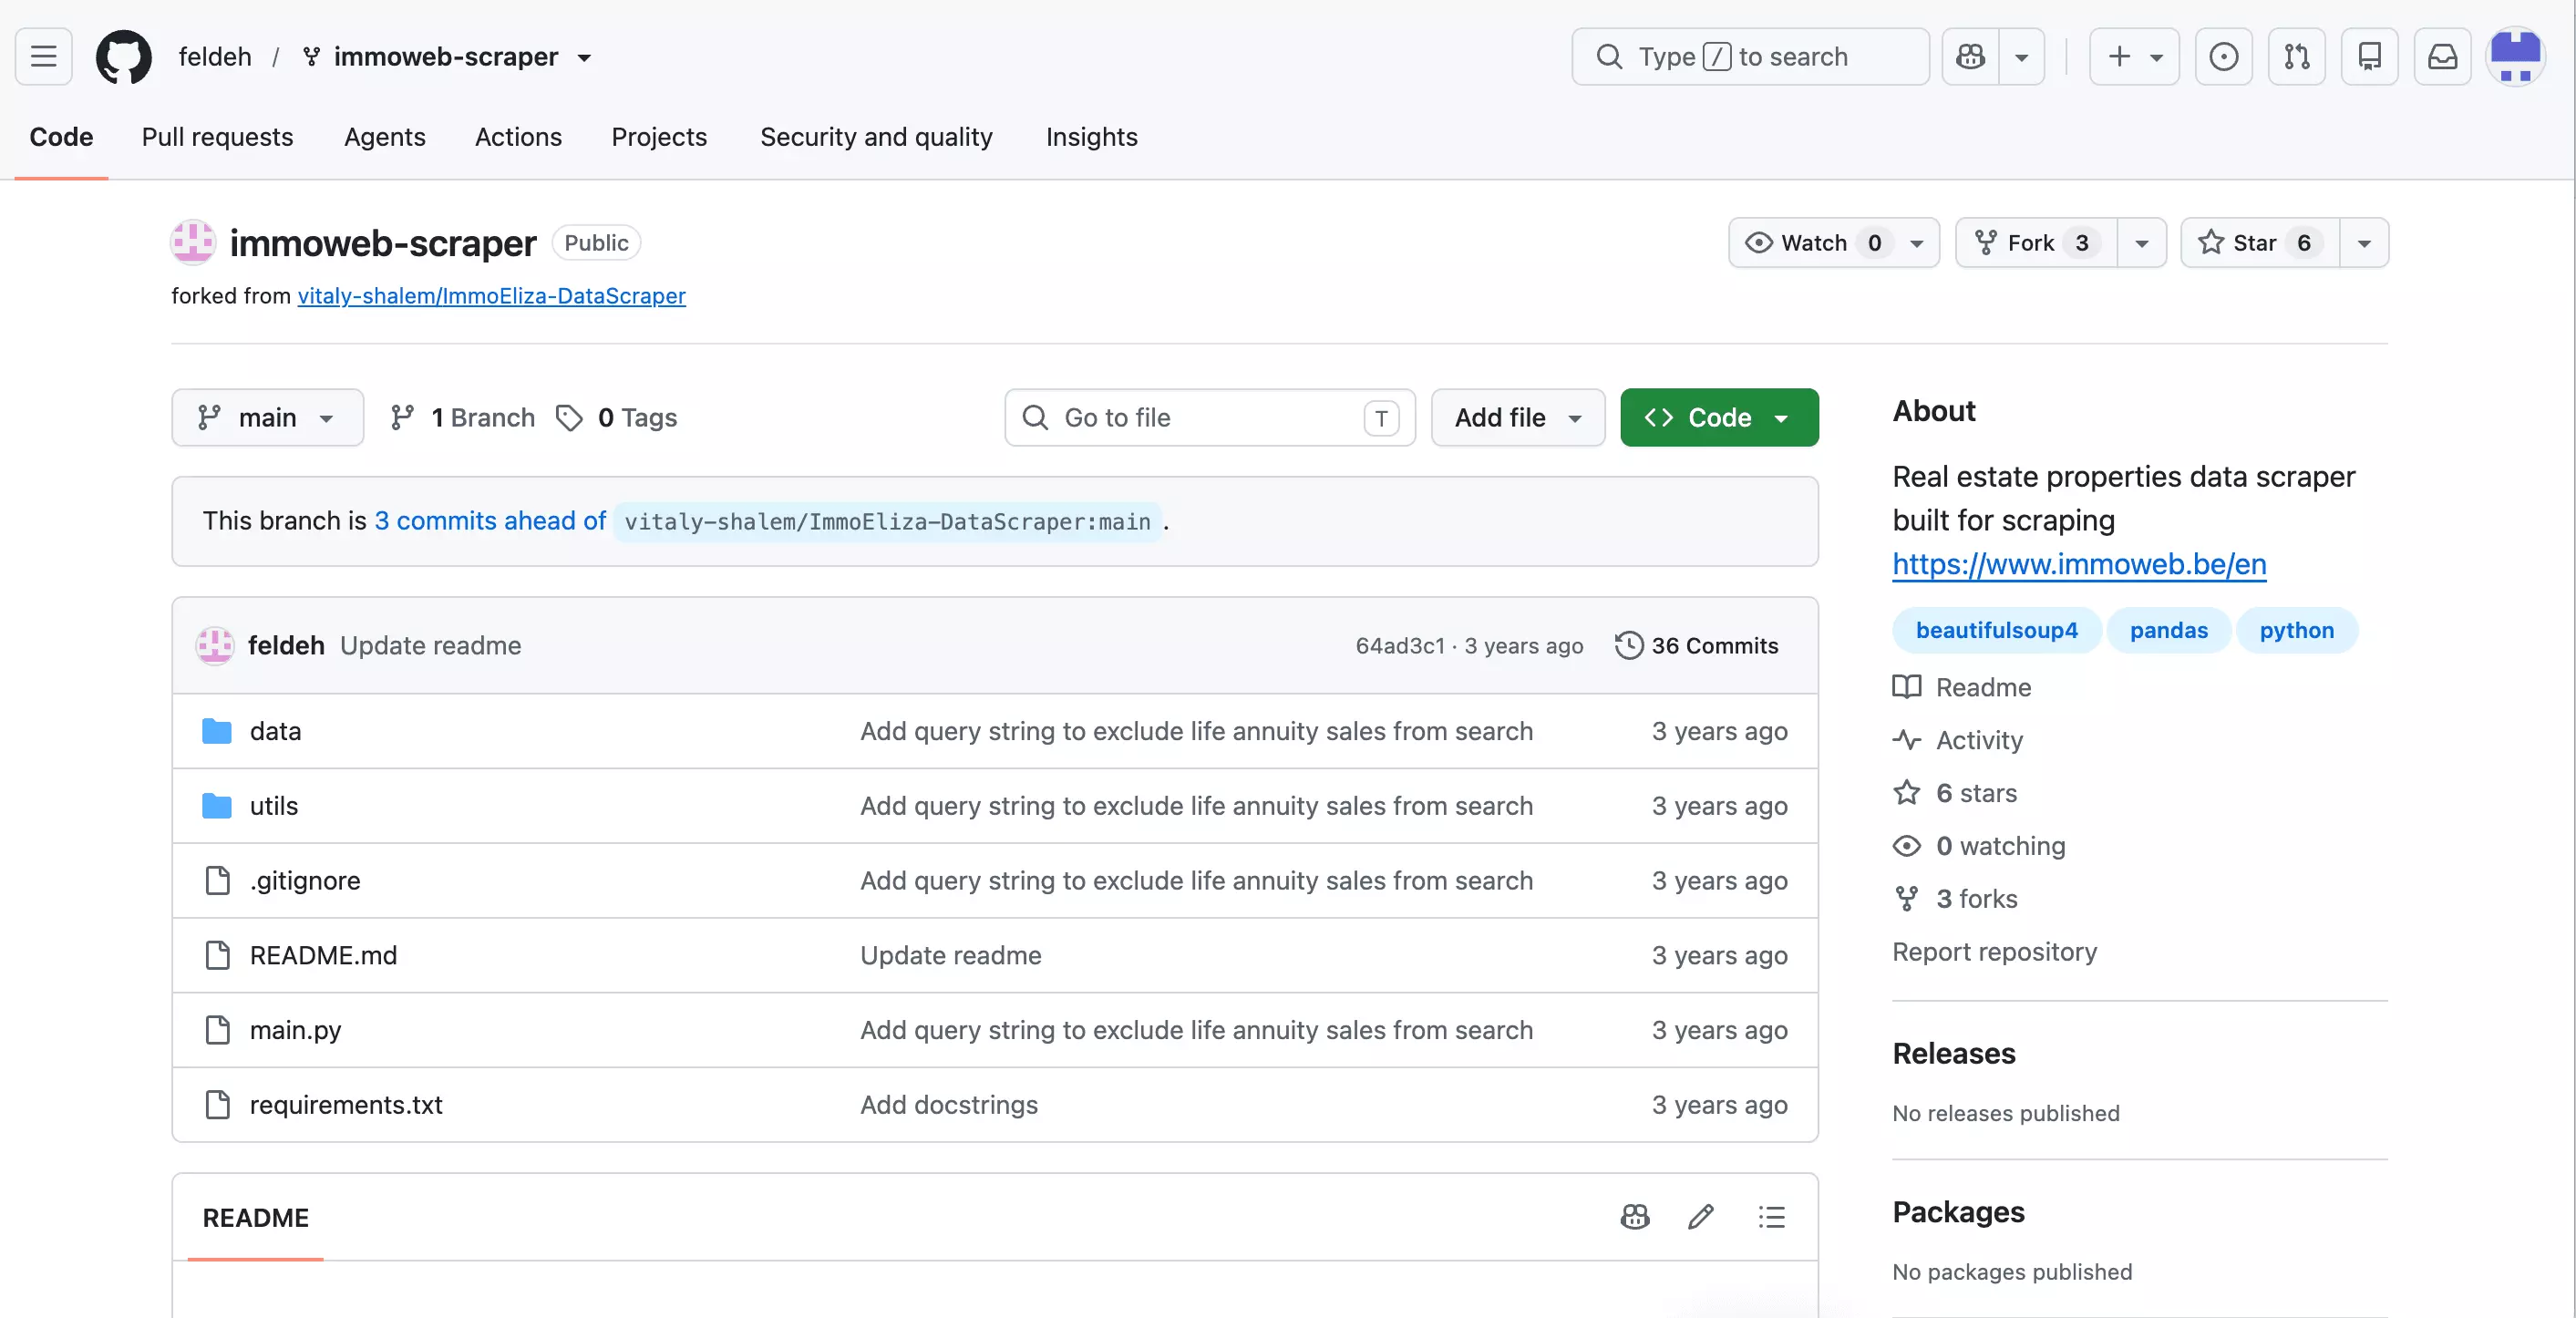Open the green Code clone dropdown

(x=1718, y=417)
